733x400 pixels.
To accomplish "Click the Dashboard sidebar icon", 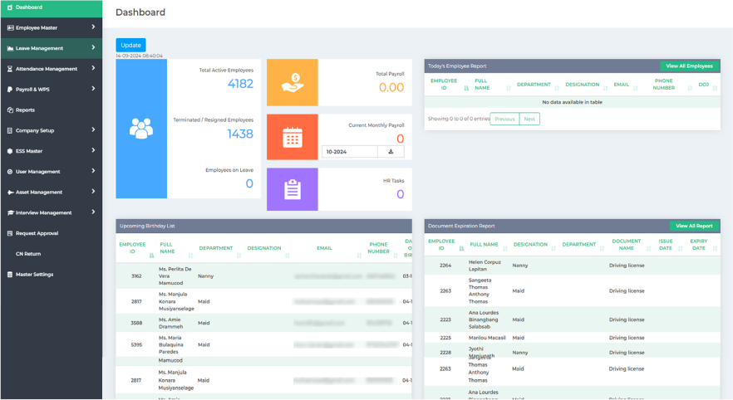I will [10, 7].
